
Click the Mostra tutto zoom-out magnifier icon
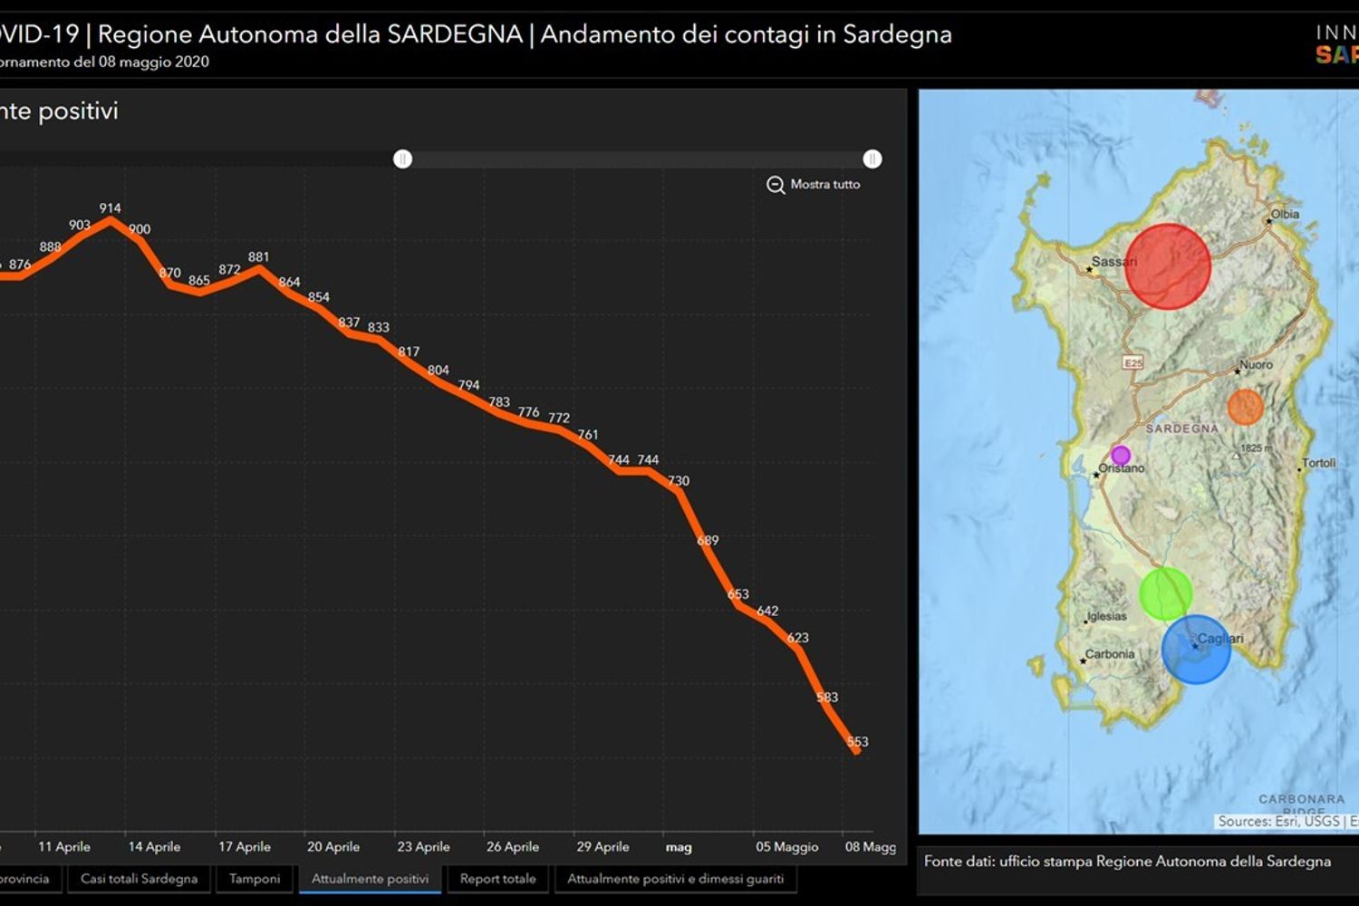[x=776, y=185]
